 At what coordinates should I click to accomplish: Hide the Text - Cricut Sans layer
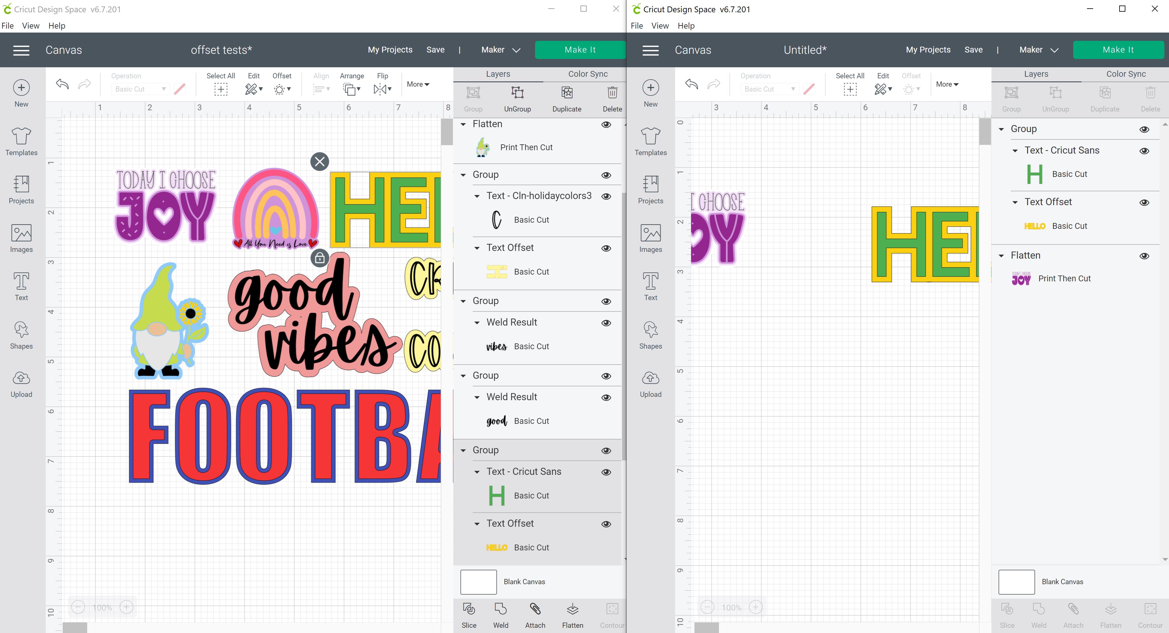pos(606,472)
